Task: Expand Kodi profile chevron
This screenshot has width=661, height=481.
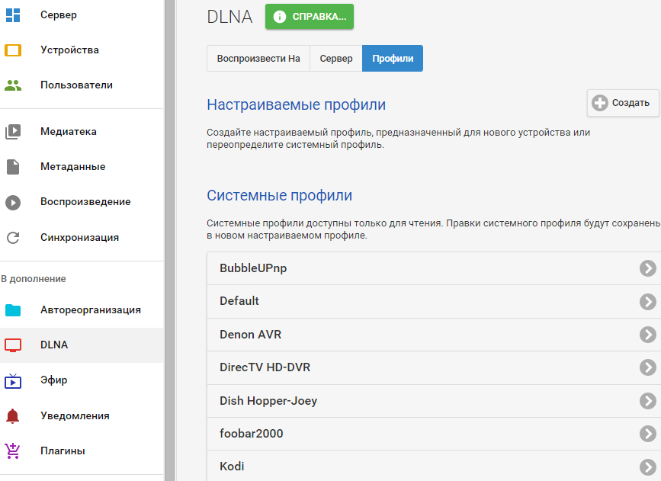Action: tap(648, 467)
